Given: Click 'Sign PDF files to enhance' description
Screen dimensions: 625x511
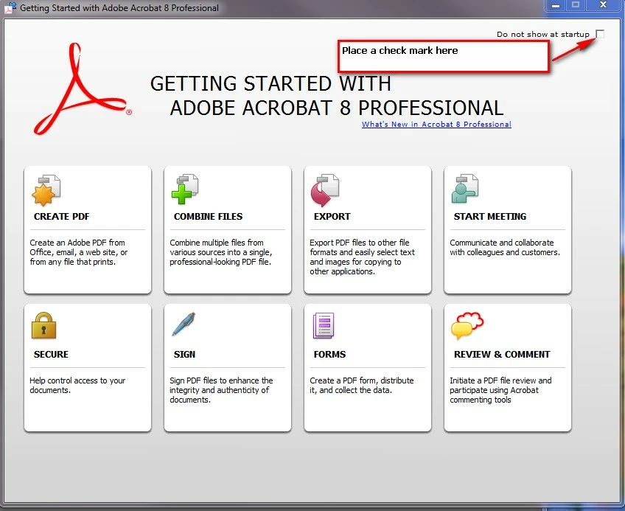Looking at the screenshot, I should pyautogui.click(x=221, y=390).
